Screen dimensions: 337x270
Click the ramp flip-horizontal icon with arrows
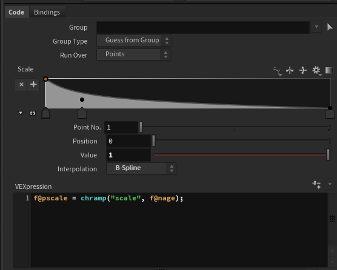tap(290, 70)
